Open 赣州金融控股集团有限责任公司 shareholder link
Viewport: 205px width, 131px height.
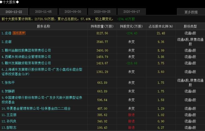pyautogui.click(x=26, y=50)
